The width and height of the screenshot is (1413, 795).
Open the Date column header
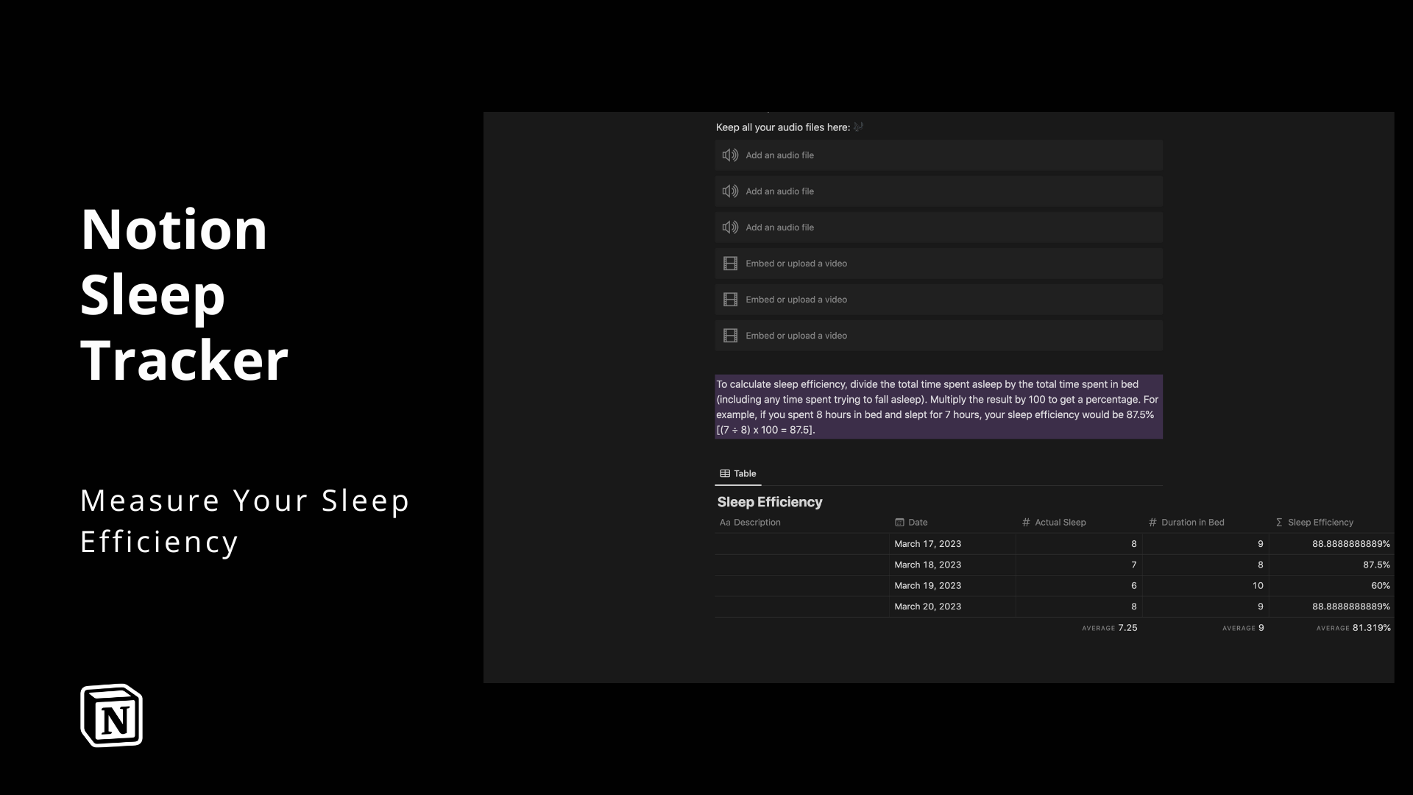pyautogui.click(x=952, y=523)
